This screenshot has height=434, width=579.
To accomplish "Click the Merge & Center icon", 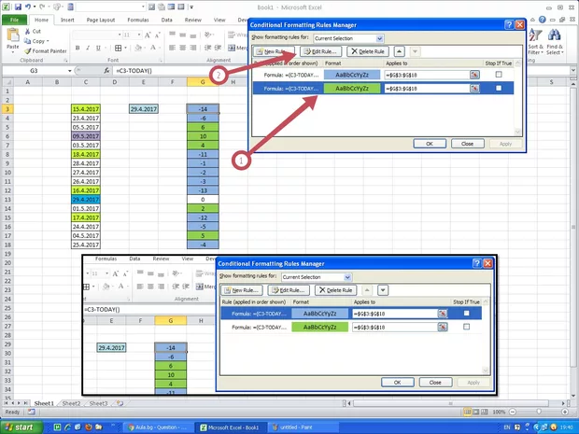I will pyautogui.click(x=232, y=48).
